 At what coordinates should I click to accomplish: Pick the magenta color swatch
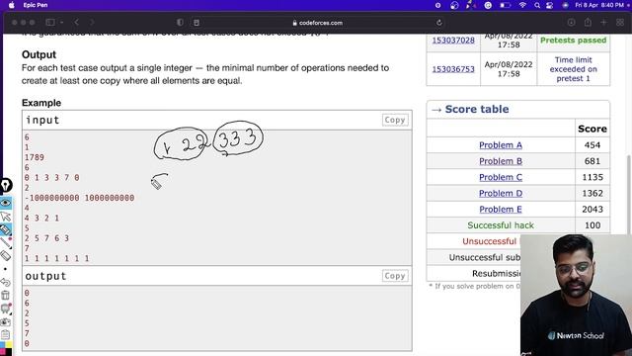pyautogui.click(x=2, y=353)
